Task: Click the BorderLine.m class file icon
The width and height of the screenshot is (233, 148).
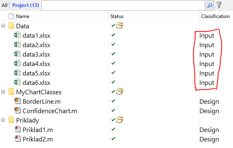Action: pyautogui.click(x=18, y=101)
